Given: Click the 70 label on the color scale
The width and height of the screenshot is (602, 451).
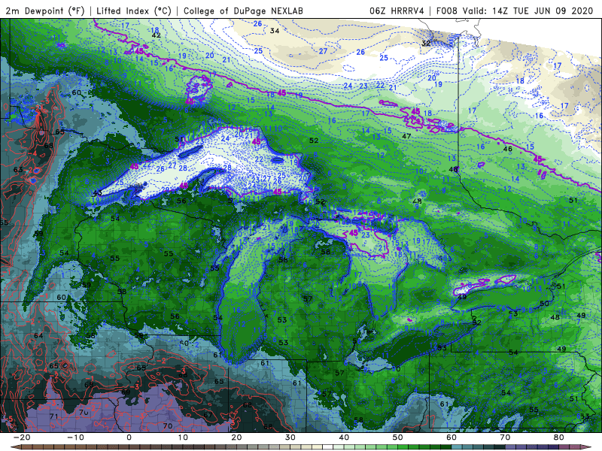Looking at the screenshot, I should (x=505, y=437).
